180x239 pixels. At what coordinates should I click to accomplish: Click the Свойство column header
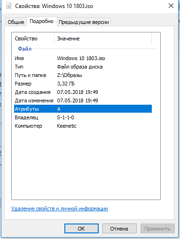pos(26,39)
